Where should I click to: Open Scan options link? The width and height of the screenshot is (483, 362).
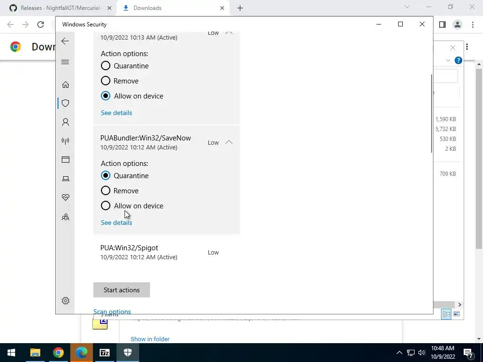pos(112,312)
